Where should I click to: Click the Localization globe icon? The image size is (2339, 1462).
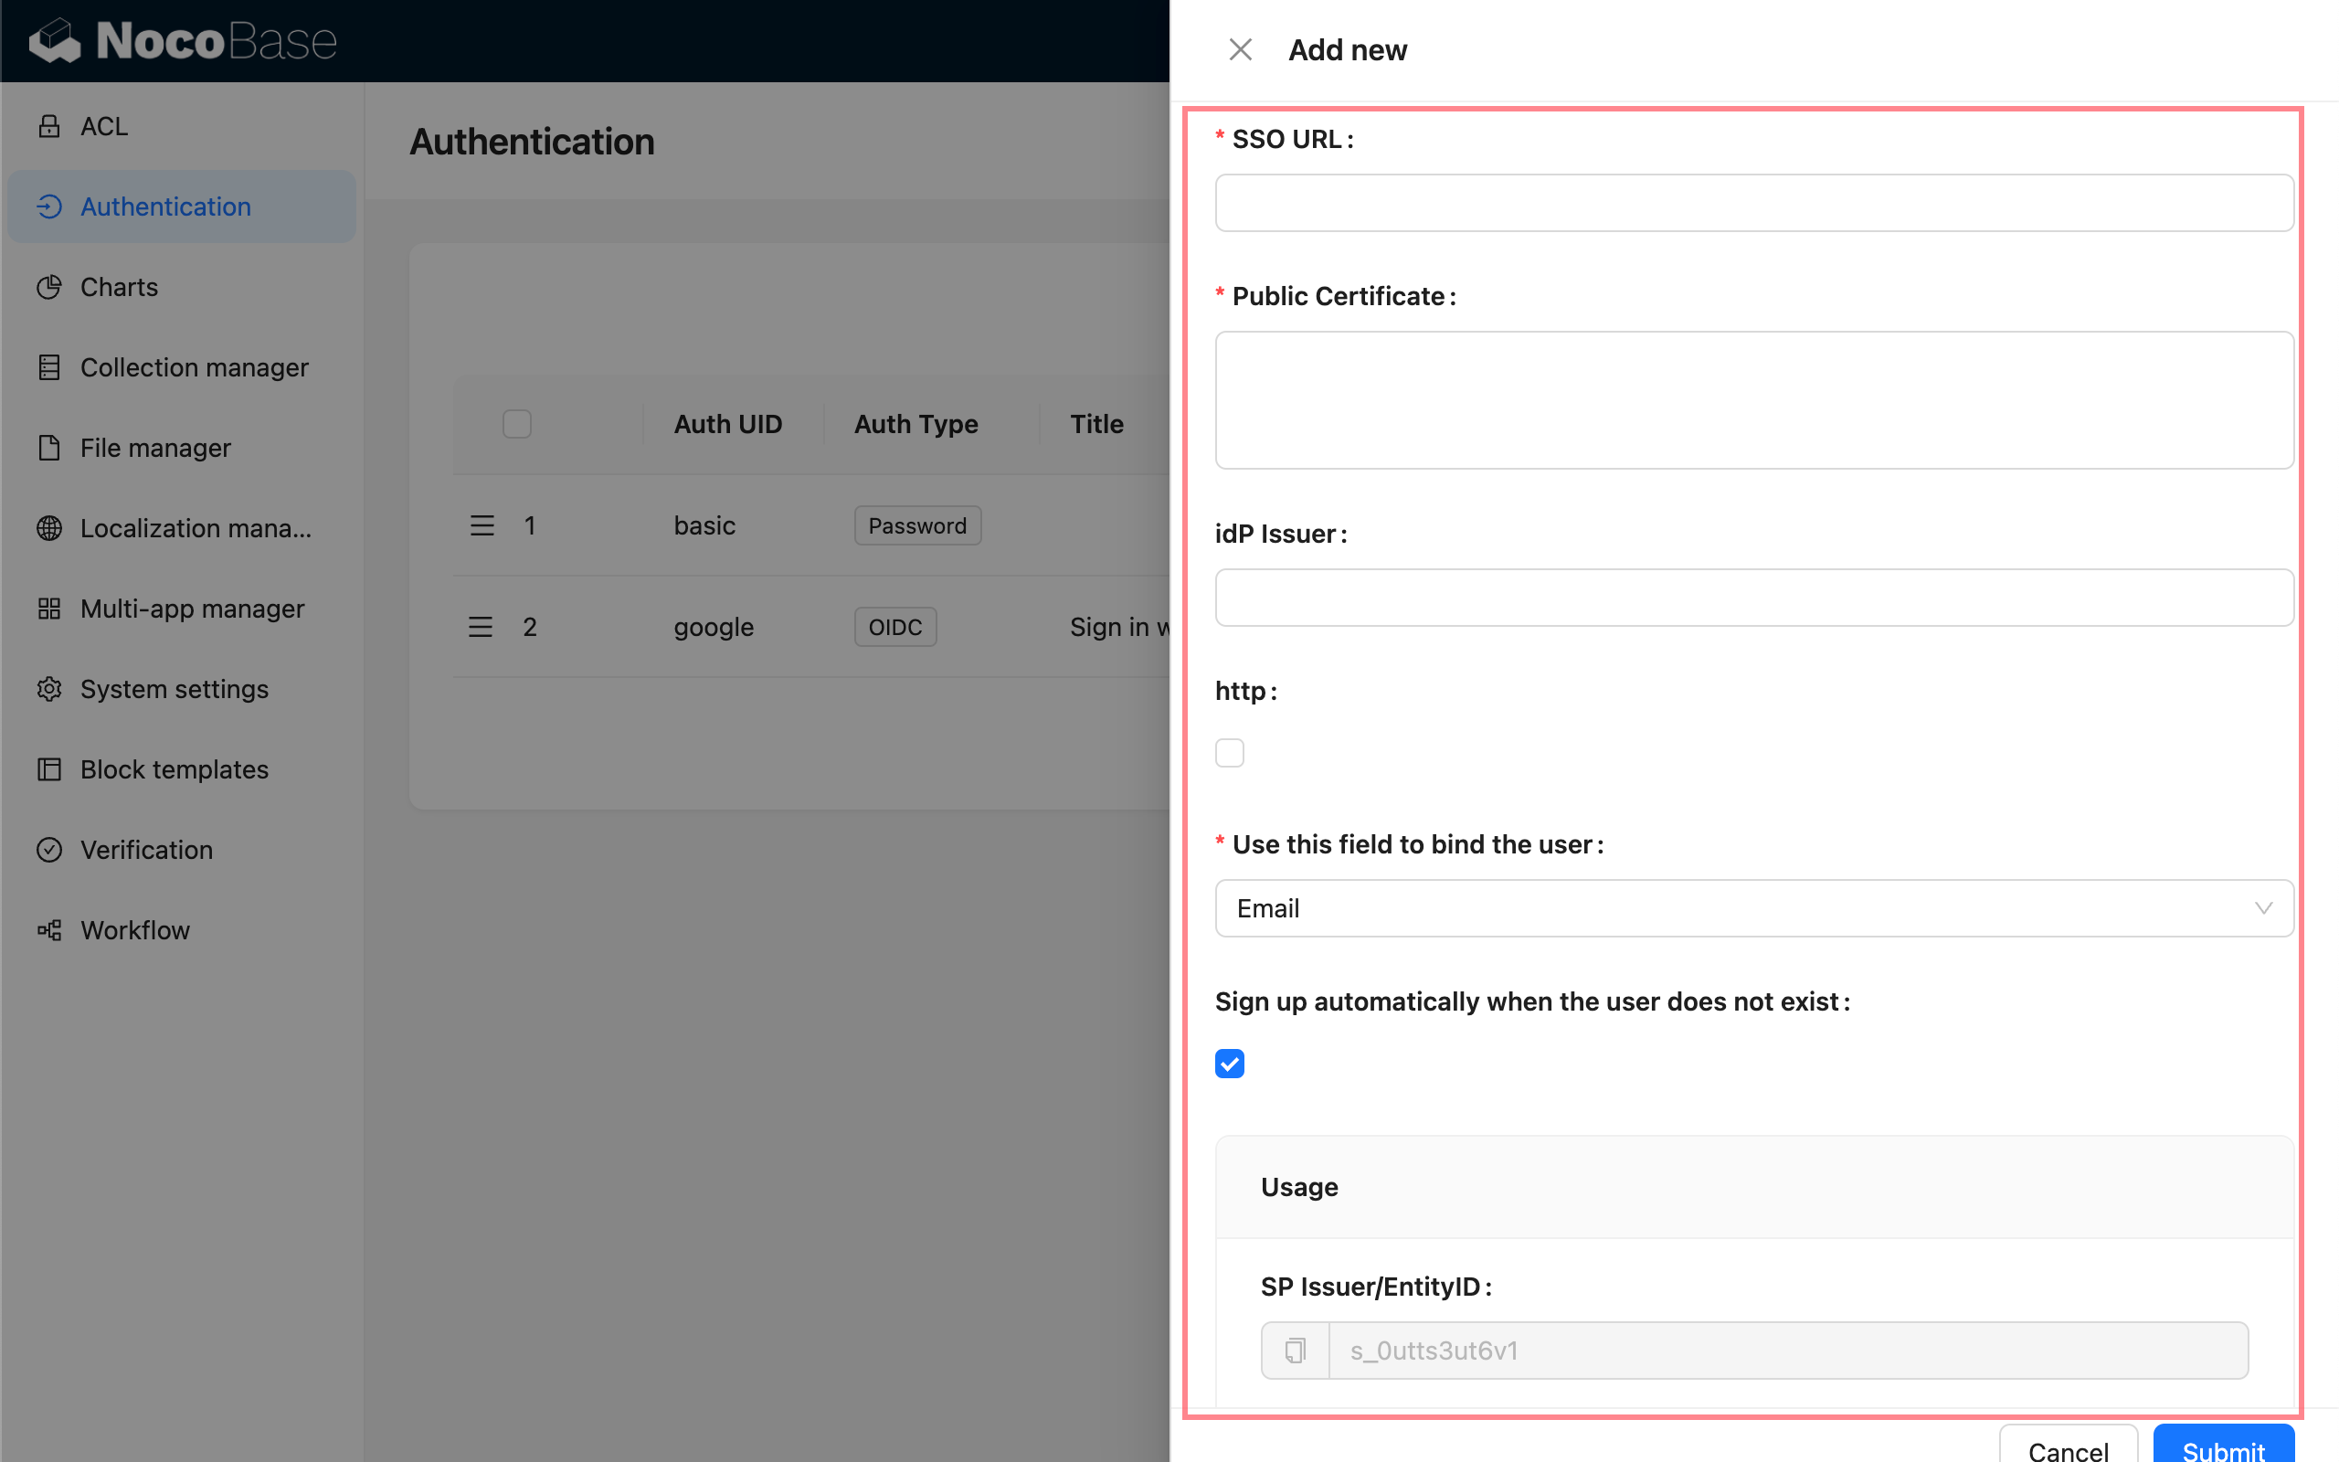tap(49, 528)
